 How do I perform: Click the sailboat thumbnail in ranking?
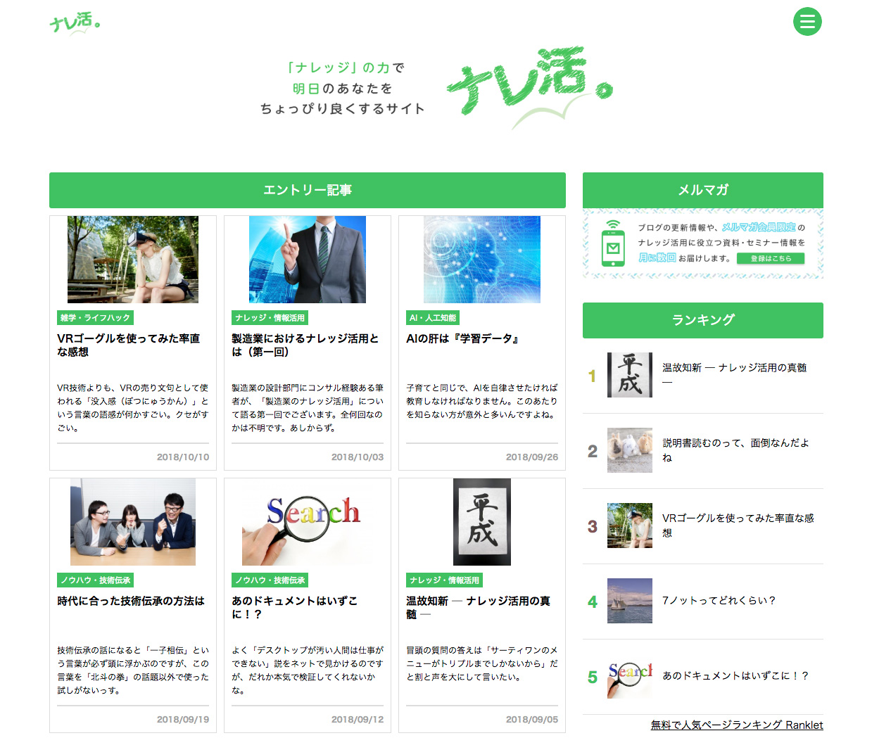click(630, 601)
